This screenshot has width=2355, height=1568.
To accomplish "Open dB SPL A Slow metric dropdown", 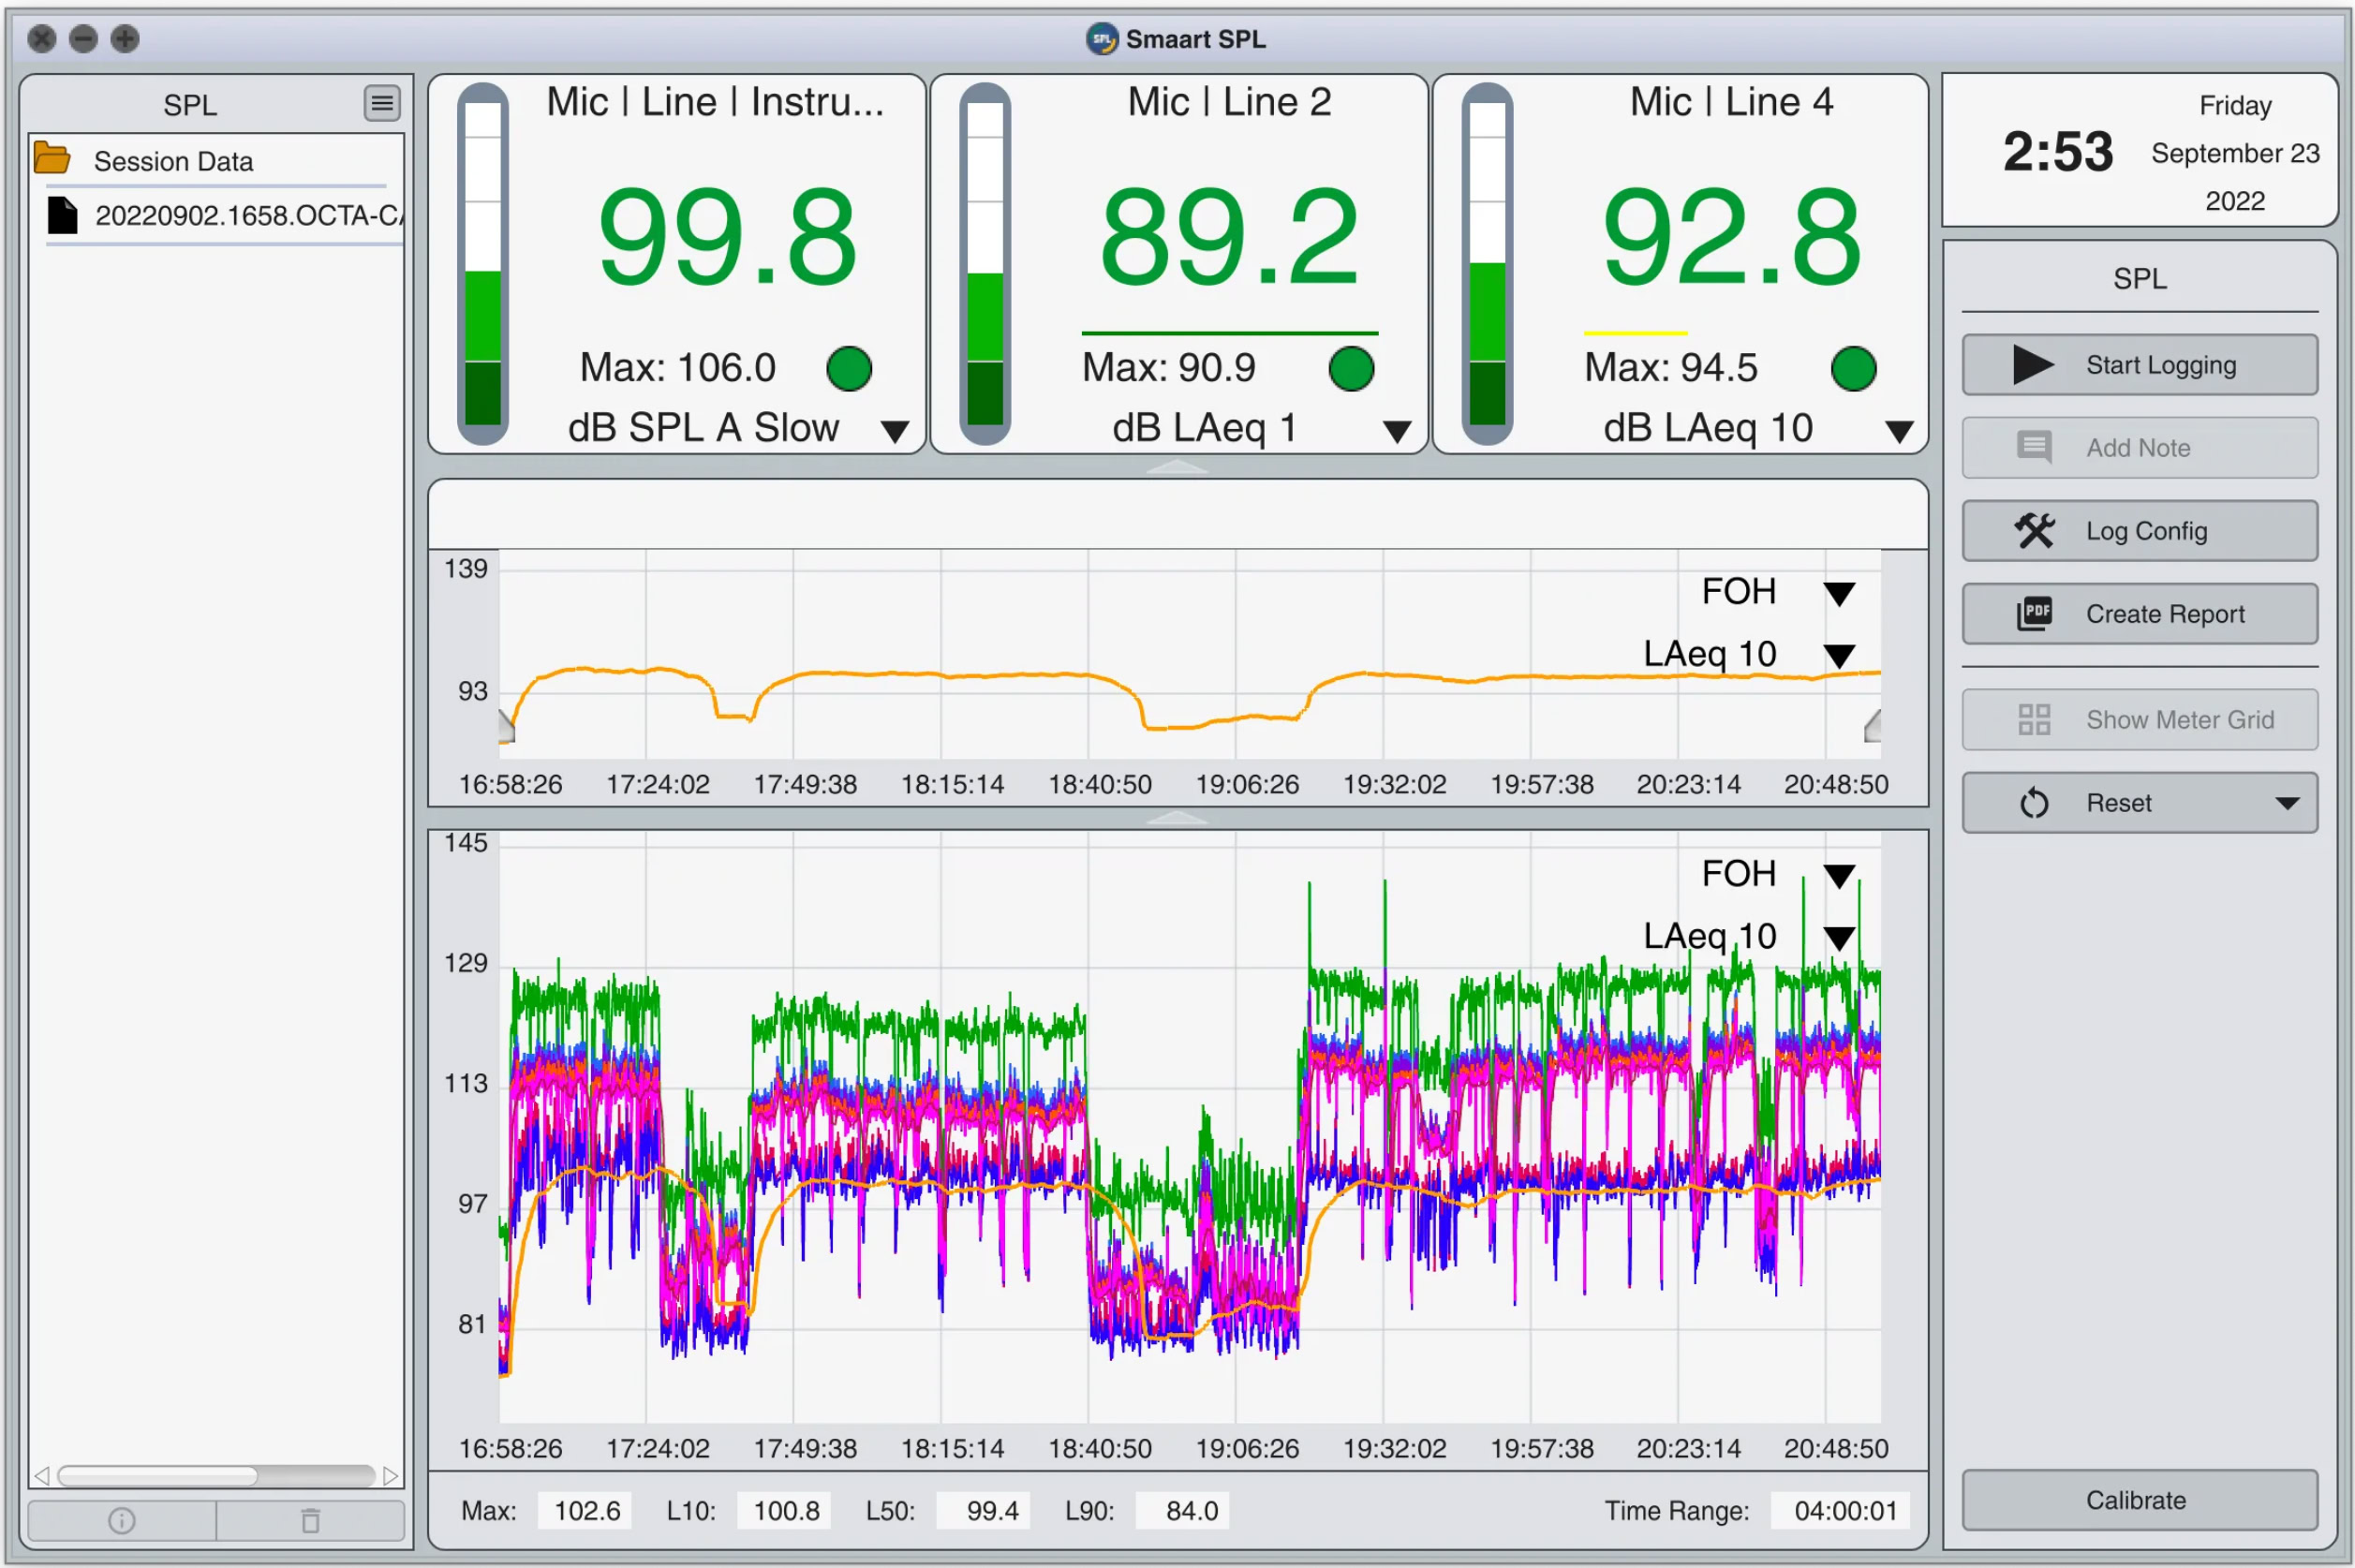I will pos(895,431).
